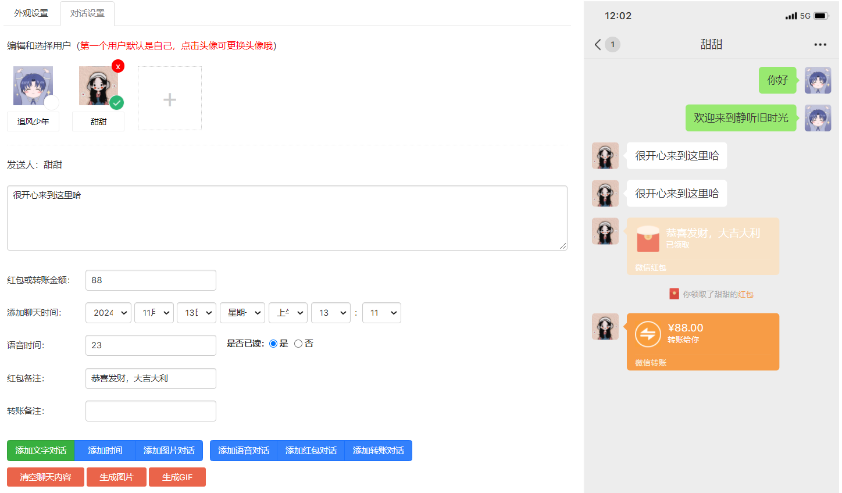Switch to the 外观设置 tab
Viewport: 842px width, 493px height.
(31, 13)
